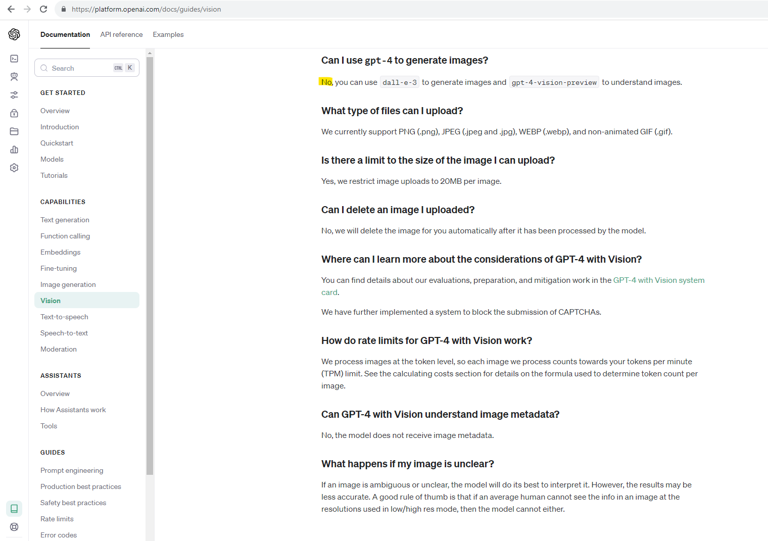This screenshot has width=768, height=541.
Task: Open the Usage bar chart icon
Action: pyautogui.click(x=14, y=150)
